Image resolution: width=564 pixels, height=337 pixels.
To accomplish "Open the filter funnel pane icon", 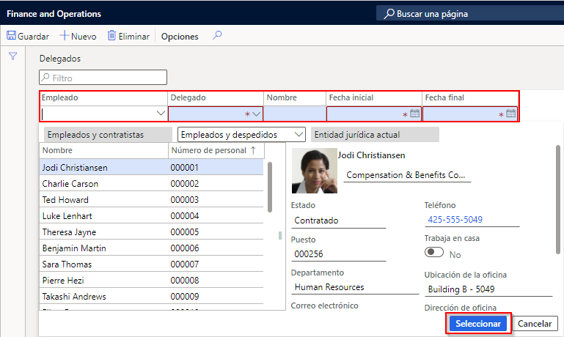I will [x=12, y=57].
